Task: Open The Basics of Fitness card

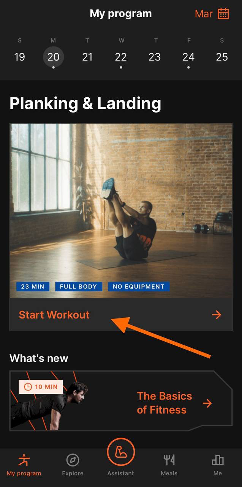Action: pyautogui.click(x=121, y=401)
